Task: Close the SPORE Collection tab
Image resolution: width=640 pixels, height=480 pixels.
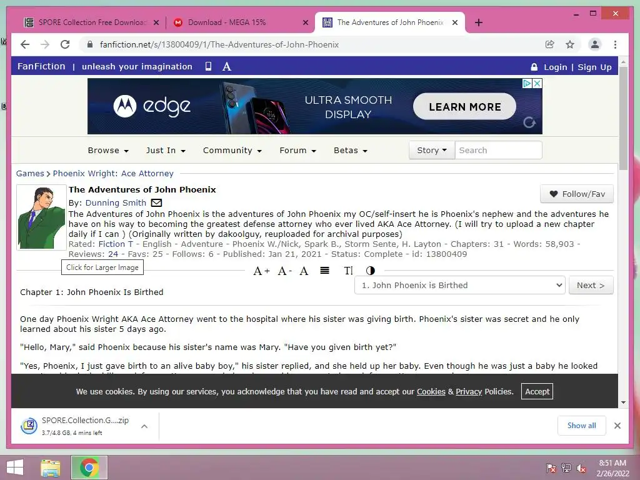Action: [x=156, y=22]
